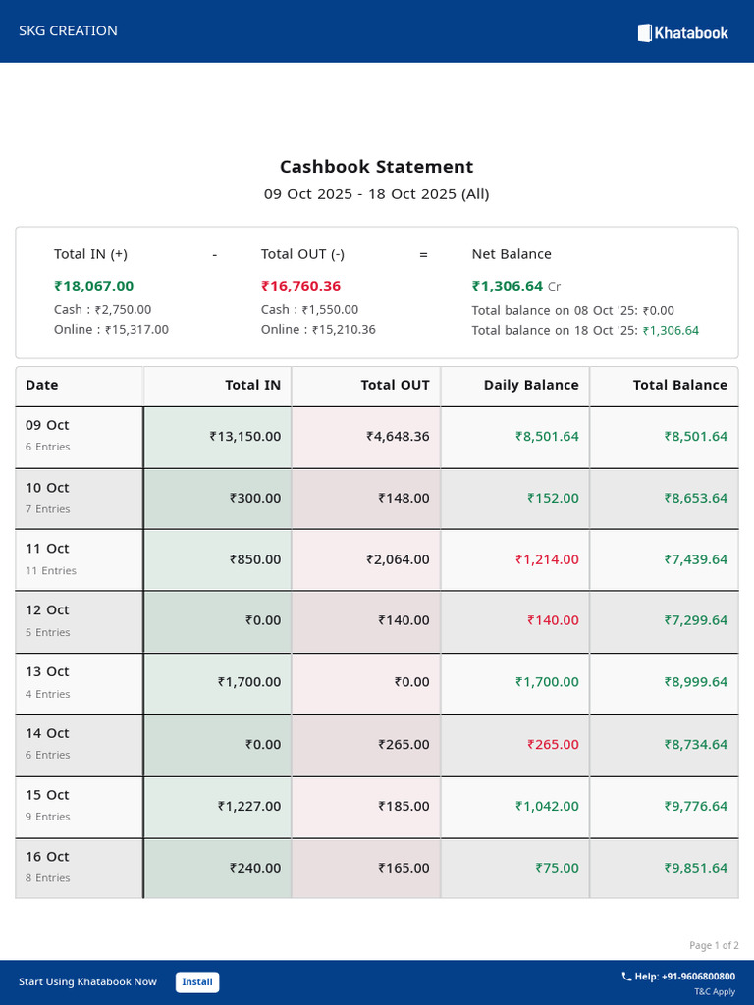Image resolution: width=754 pixels, height=1005 pixels.
Task: Click daily balance ₹152.00
Action: (553, 498)
